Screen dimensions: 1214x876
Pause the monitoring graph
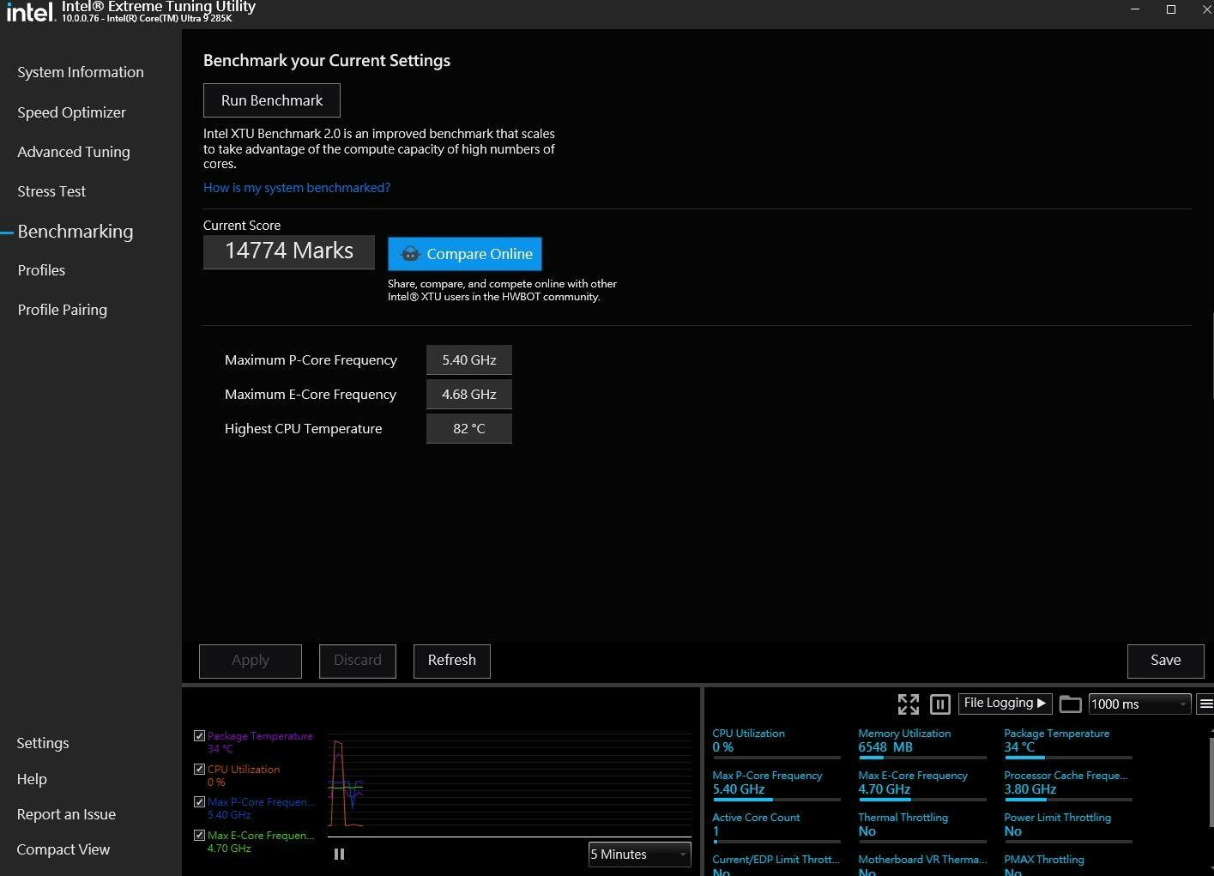pyautogui.click(x=339, y=854)
